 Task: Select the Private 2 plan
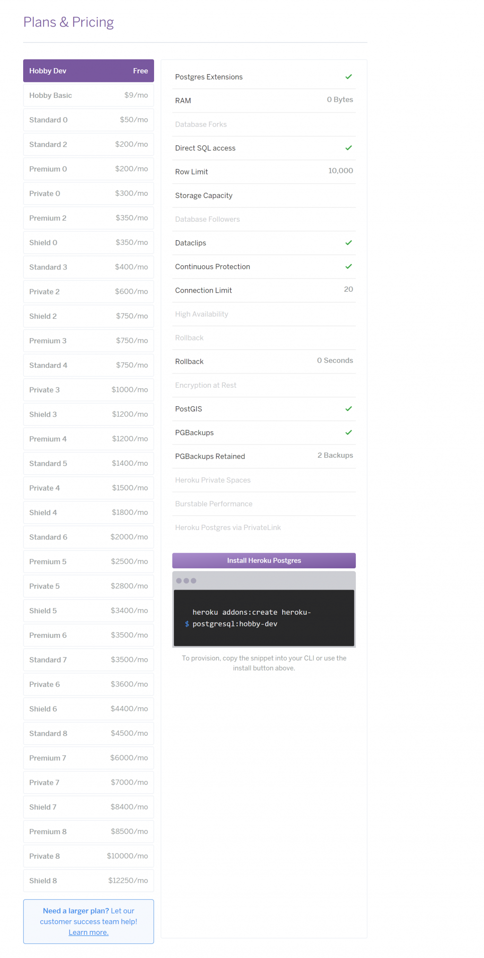(x=88, y=292)
